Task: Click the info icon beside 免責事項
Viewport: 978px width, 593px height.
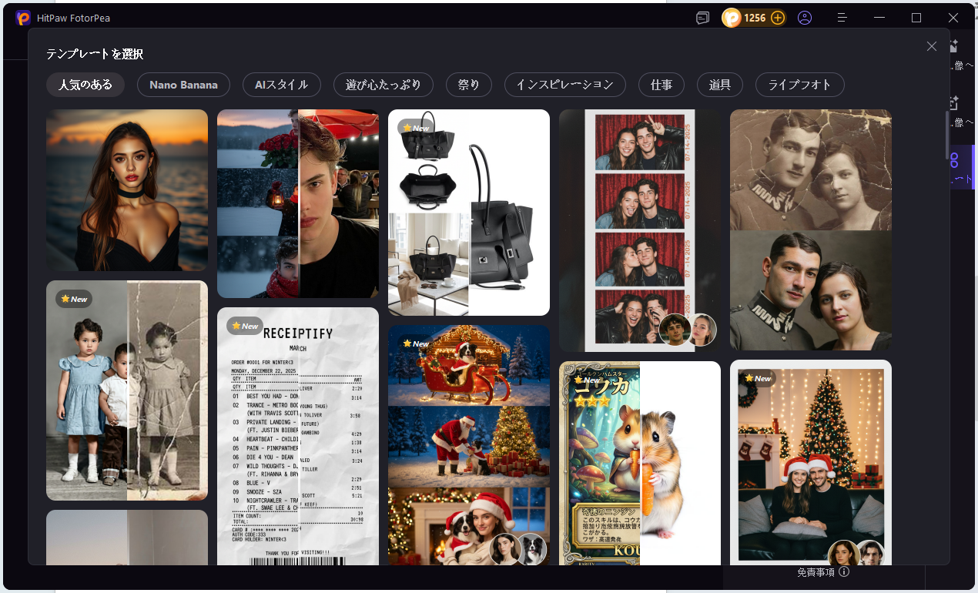Action: (844, 572)
